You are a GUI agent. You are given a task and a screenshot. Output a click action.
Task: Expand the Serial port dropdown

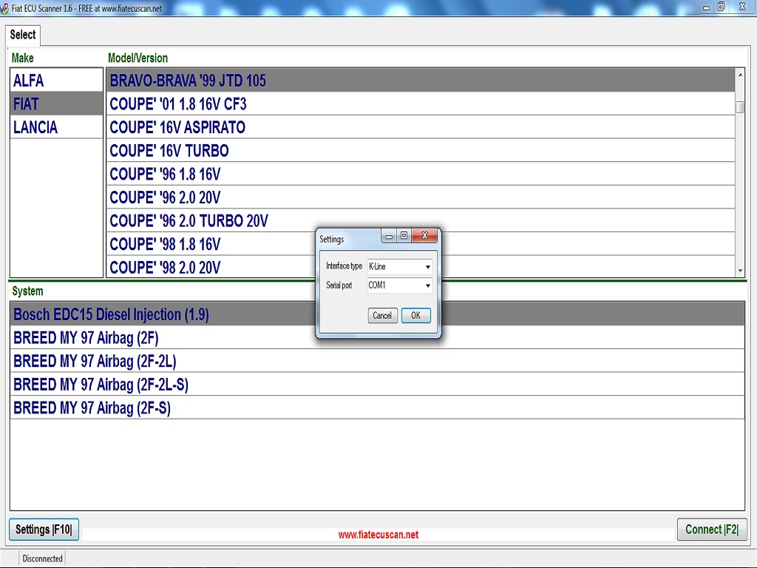click(427, 285)
